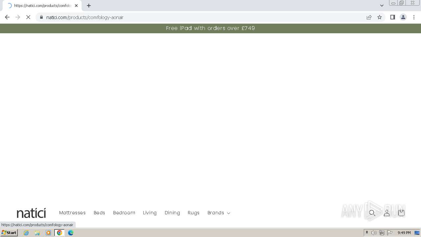
Task: Close the natici.com tab
Action: coord(76,6)
